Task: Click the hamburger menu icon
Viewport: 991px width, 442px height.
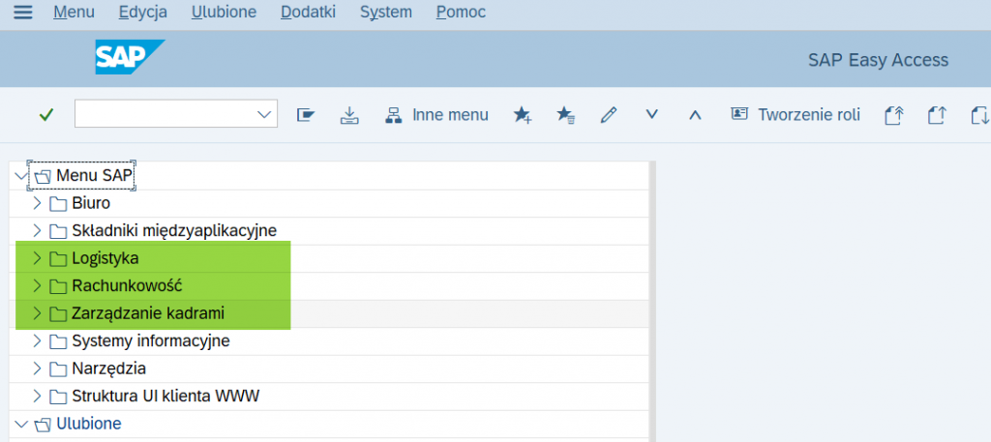Action: [21, 13]
